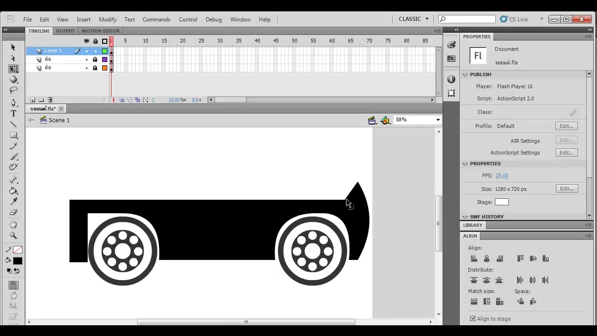The image size is (597, 336).
Task: Click Edit button next to Profile
Action: coord(567,126)
